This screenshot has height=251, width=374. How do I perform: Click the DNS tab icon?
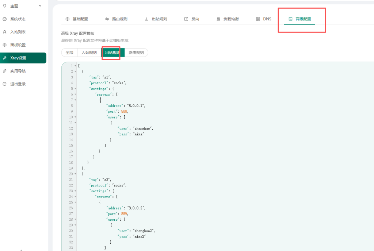258,19
